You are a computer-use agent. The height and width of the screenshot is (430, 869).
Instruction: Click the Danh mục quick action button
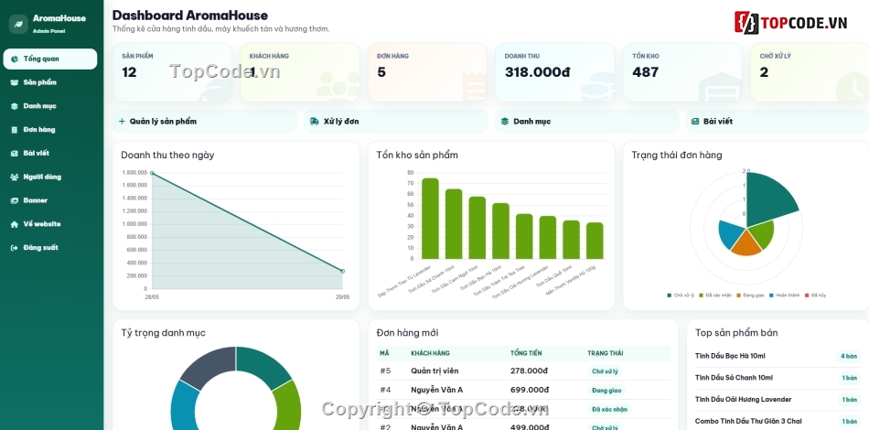tap(586, 122)
